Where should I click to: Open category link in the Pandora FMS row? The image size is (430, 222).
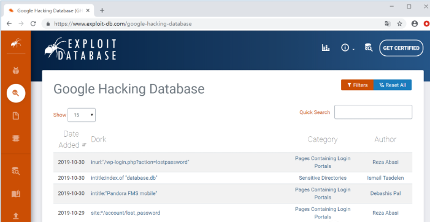tap(323, 194)
